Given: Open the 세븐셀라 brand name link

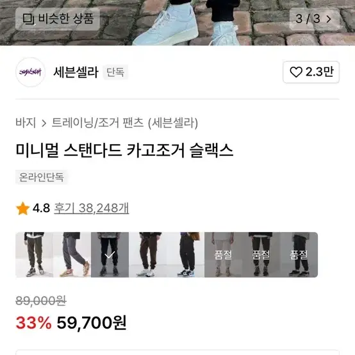Looking at the screenshot, I should [76, 72].
